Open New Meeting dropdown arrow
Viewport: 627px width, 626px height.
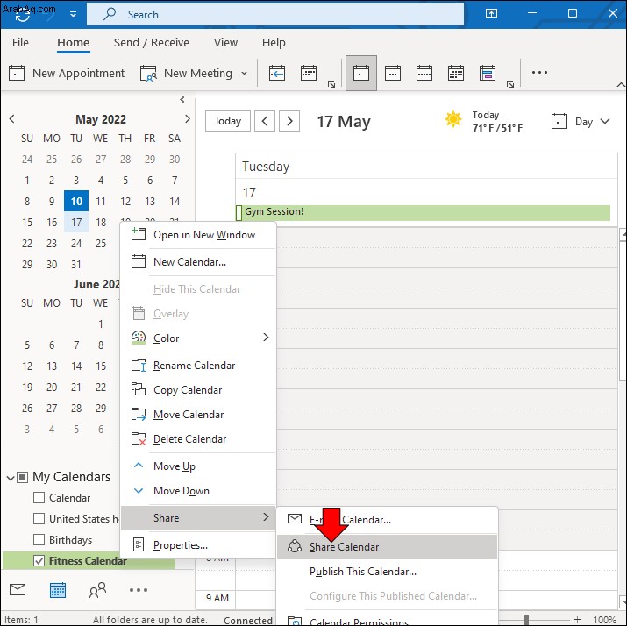[244, 73]
